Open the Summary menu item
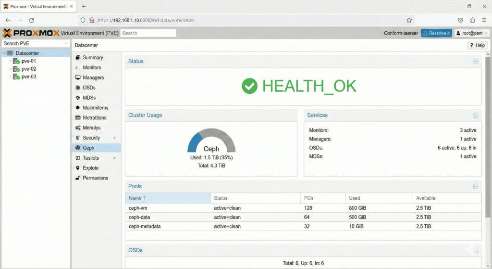Screen dimensions: 492x269 pos(96,58)
